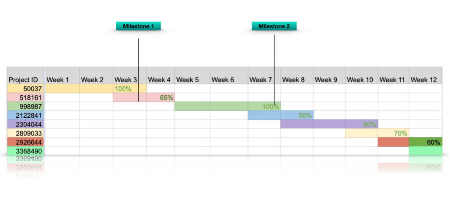Click project ID cell 518161

25,98
